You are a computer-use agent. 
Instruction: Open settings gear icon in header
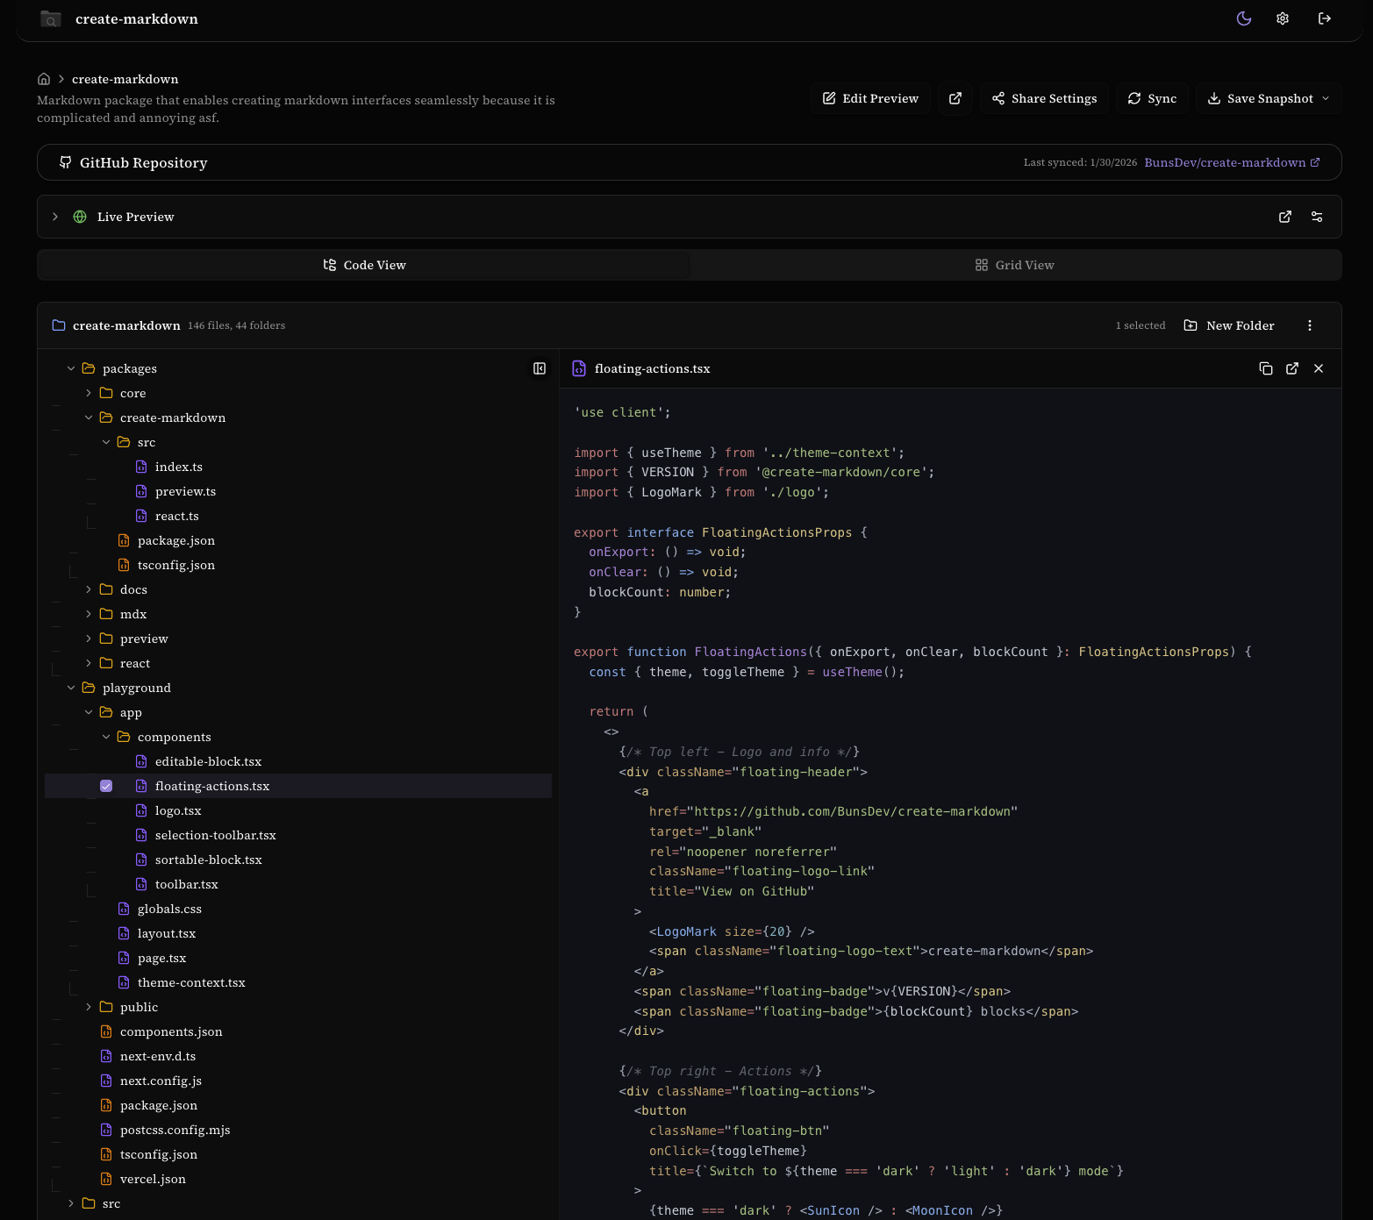pyautogui.click(x=1283, y=18)
